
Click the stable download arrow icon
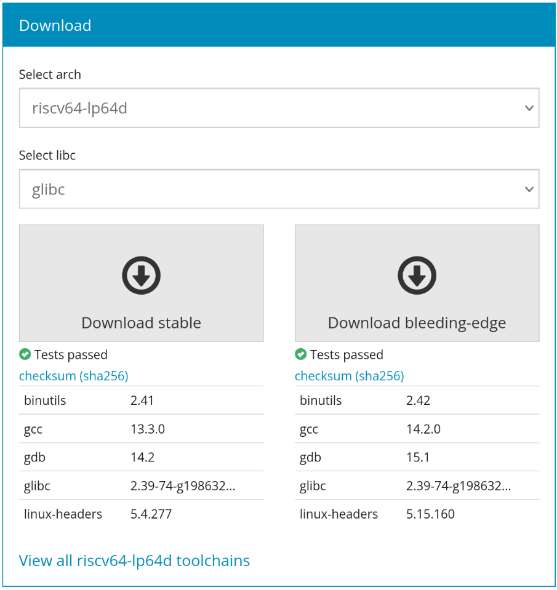pos(141,276)
